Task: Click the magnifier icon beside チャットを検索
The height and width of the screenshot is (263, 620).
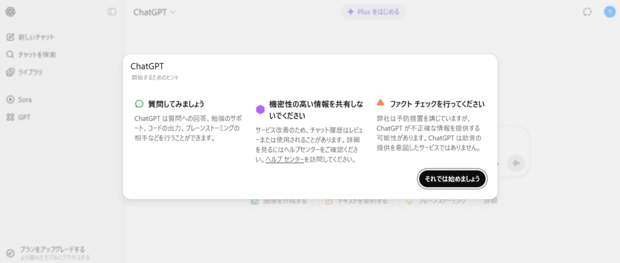Action: pyautogui.click(x=10, y=54)
